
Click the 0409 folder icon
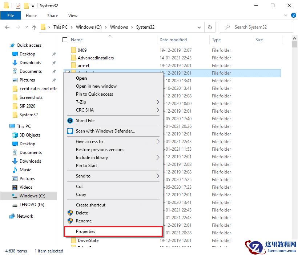[73, 50]
